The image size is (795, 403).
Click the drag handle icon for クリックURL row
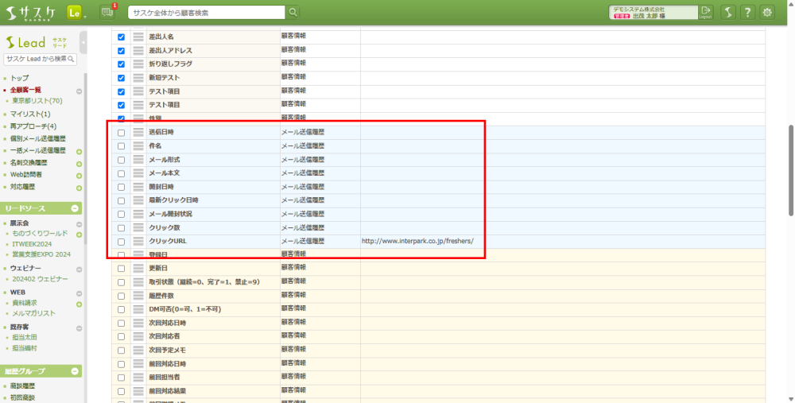[138, 241]
